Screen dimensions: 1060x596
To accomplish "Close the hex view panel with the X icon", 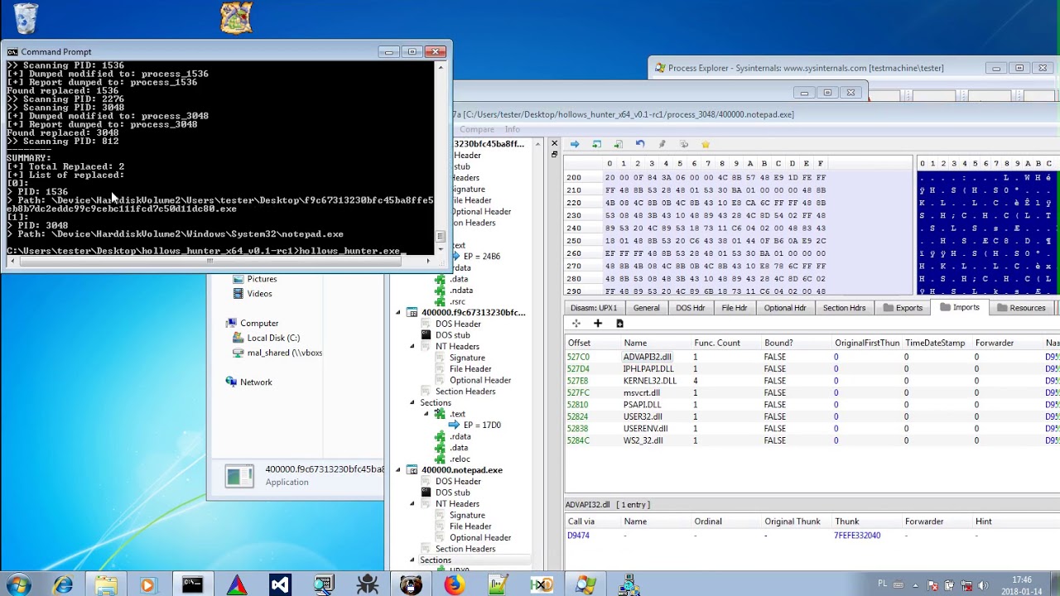I will [x=555, y=143].
